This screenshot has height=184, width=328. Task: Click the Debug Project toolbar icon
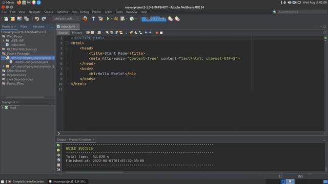(x=116, y=19)
